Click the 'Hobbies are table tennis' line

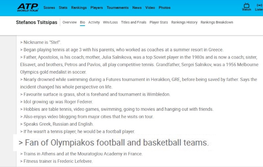(117, 109)
